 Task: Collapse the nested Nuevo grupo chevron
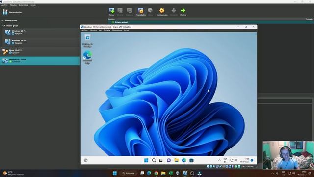tap(4, 26)
